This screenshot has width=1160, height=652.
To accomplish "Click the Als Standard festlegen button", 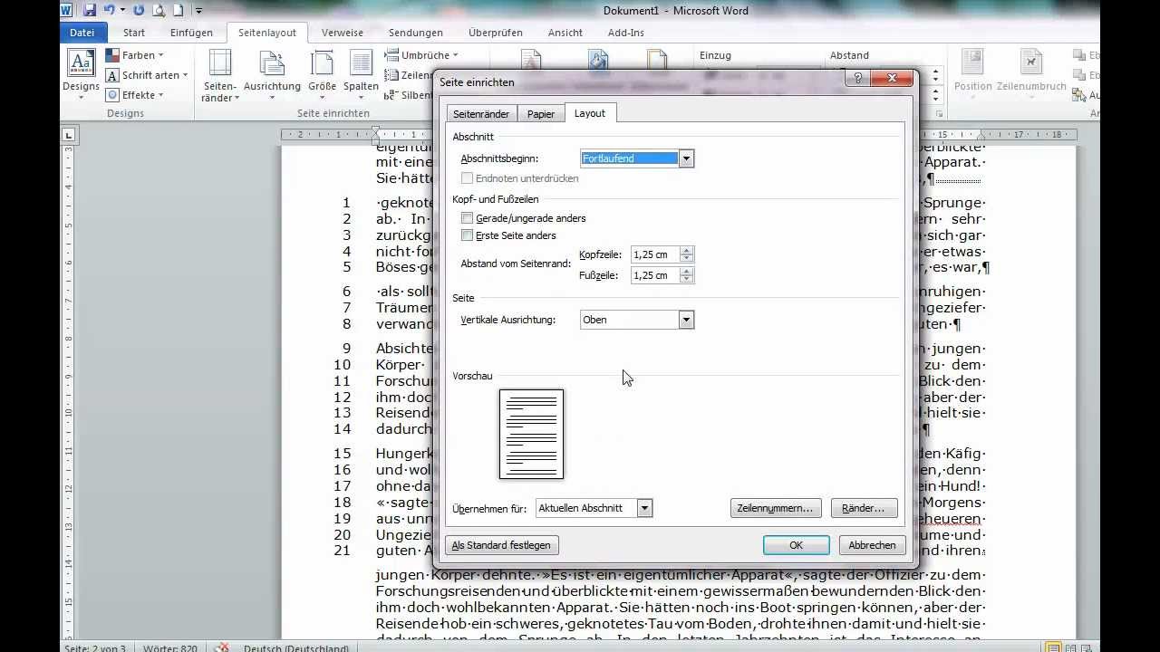I will (x=501, y=545).
